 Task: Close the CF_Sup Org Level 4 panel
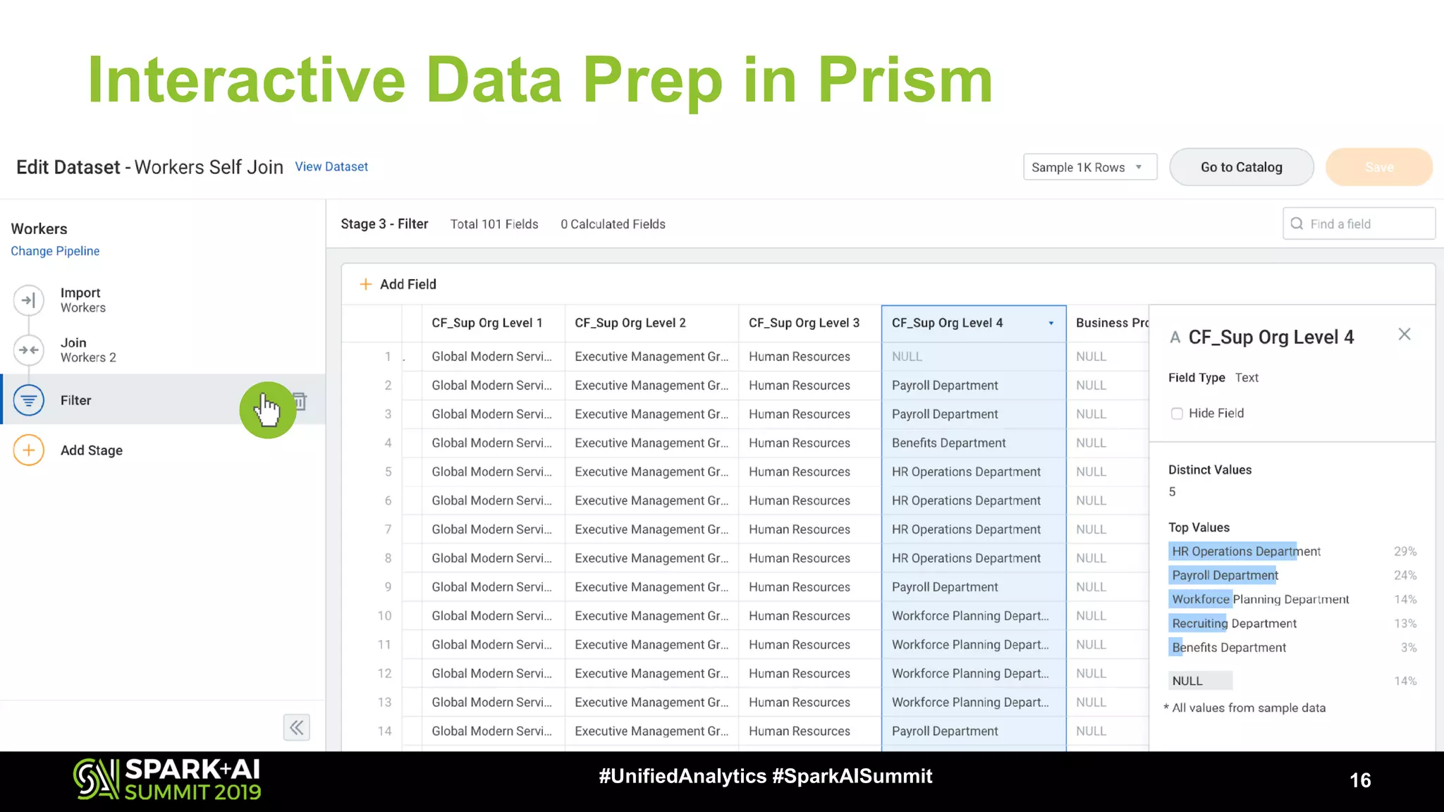pyautogui.click(x=1405, y=334)
